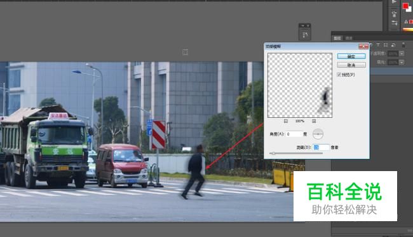This screenshot has width=413, height=237.
Task: Click the gamut warning triangle icon near swatches
Action: (406, 22)
